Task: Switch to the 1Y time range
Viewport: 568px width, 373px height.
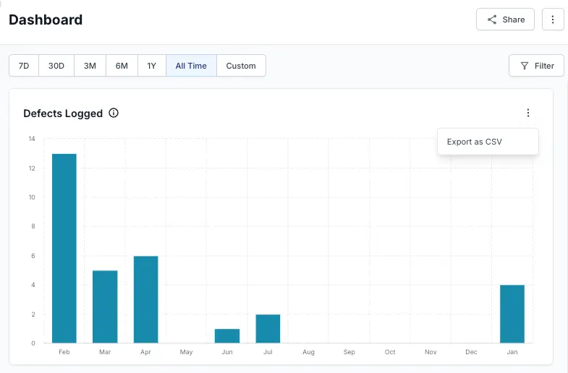Action: click(x=152, y=66)
